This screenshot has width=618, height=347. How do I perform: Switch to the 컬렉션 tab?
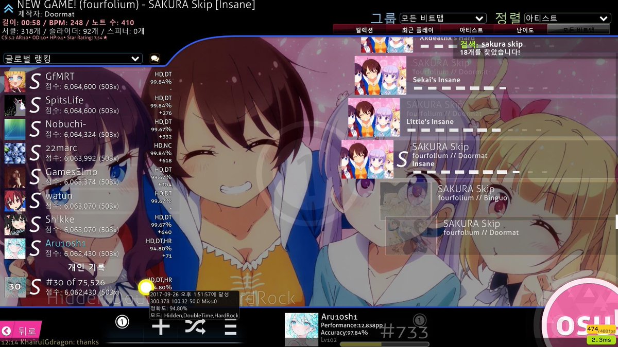[x=365, y=30]
